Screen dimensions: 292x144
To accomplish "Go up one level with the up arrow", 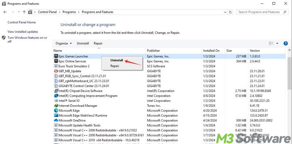I will click(24, 12).
